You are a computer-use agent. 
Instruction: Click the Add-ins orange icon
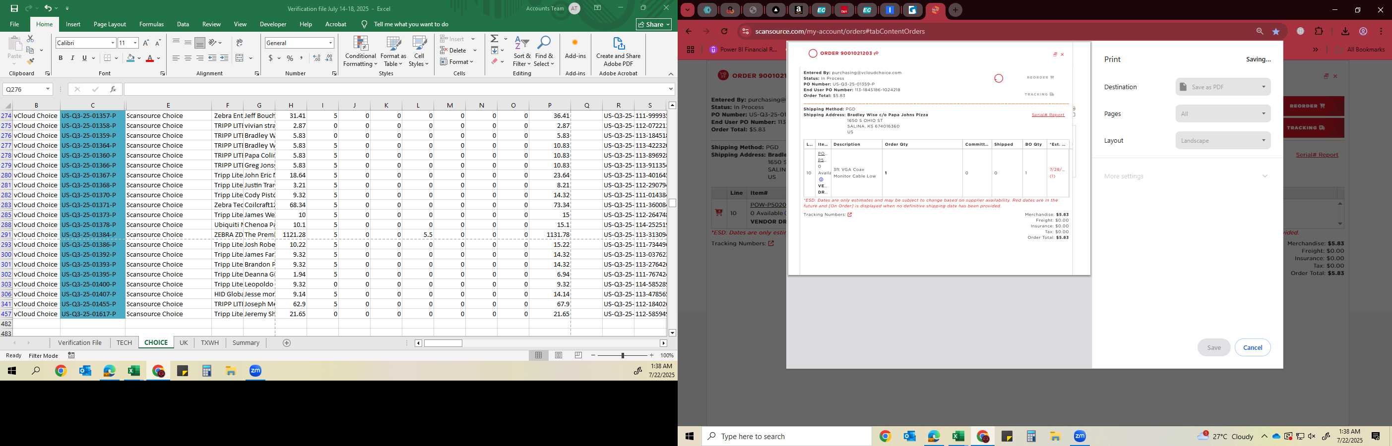click(x=575, y=43)
